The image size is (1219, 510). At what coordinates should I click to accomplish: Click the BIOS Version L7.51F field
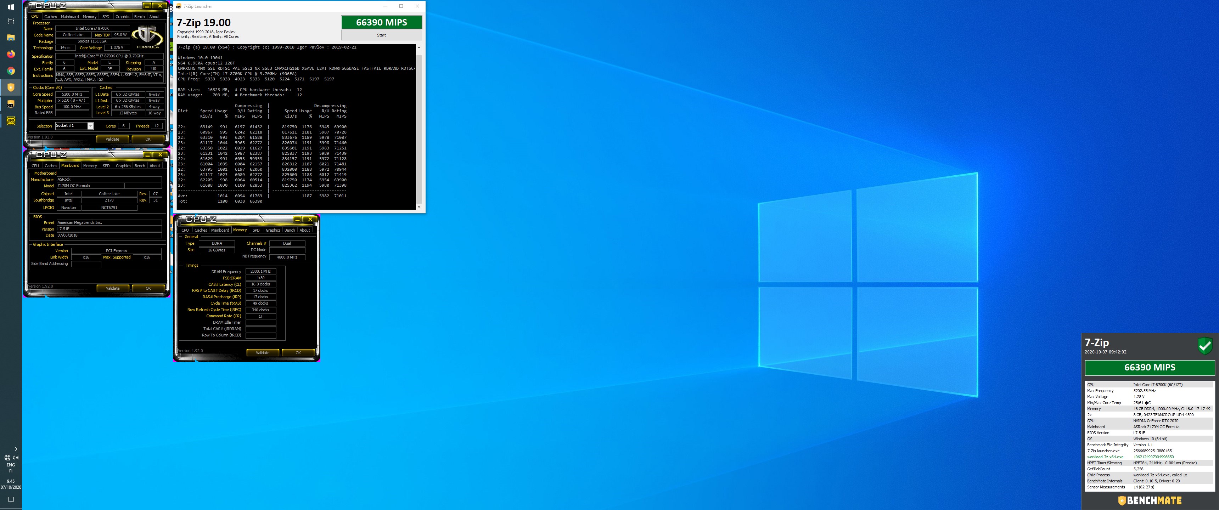[x=109, y=229]
